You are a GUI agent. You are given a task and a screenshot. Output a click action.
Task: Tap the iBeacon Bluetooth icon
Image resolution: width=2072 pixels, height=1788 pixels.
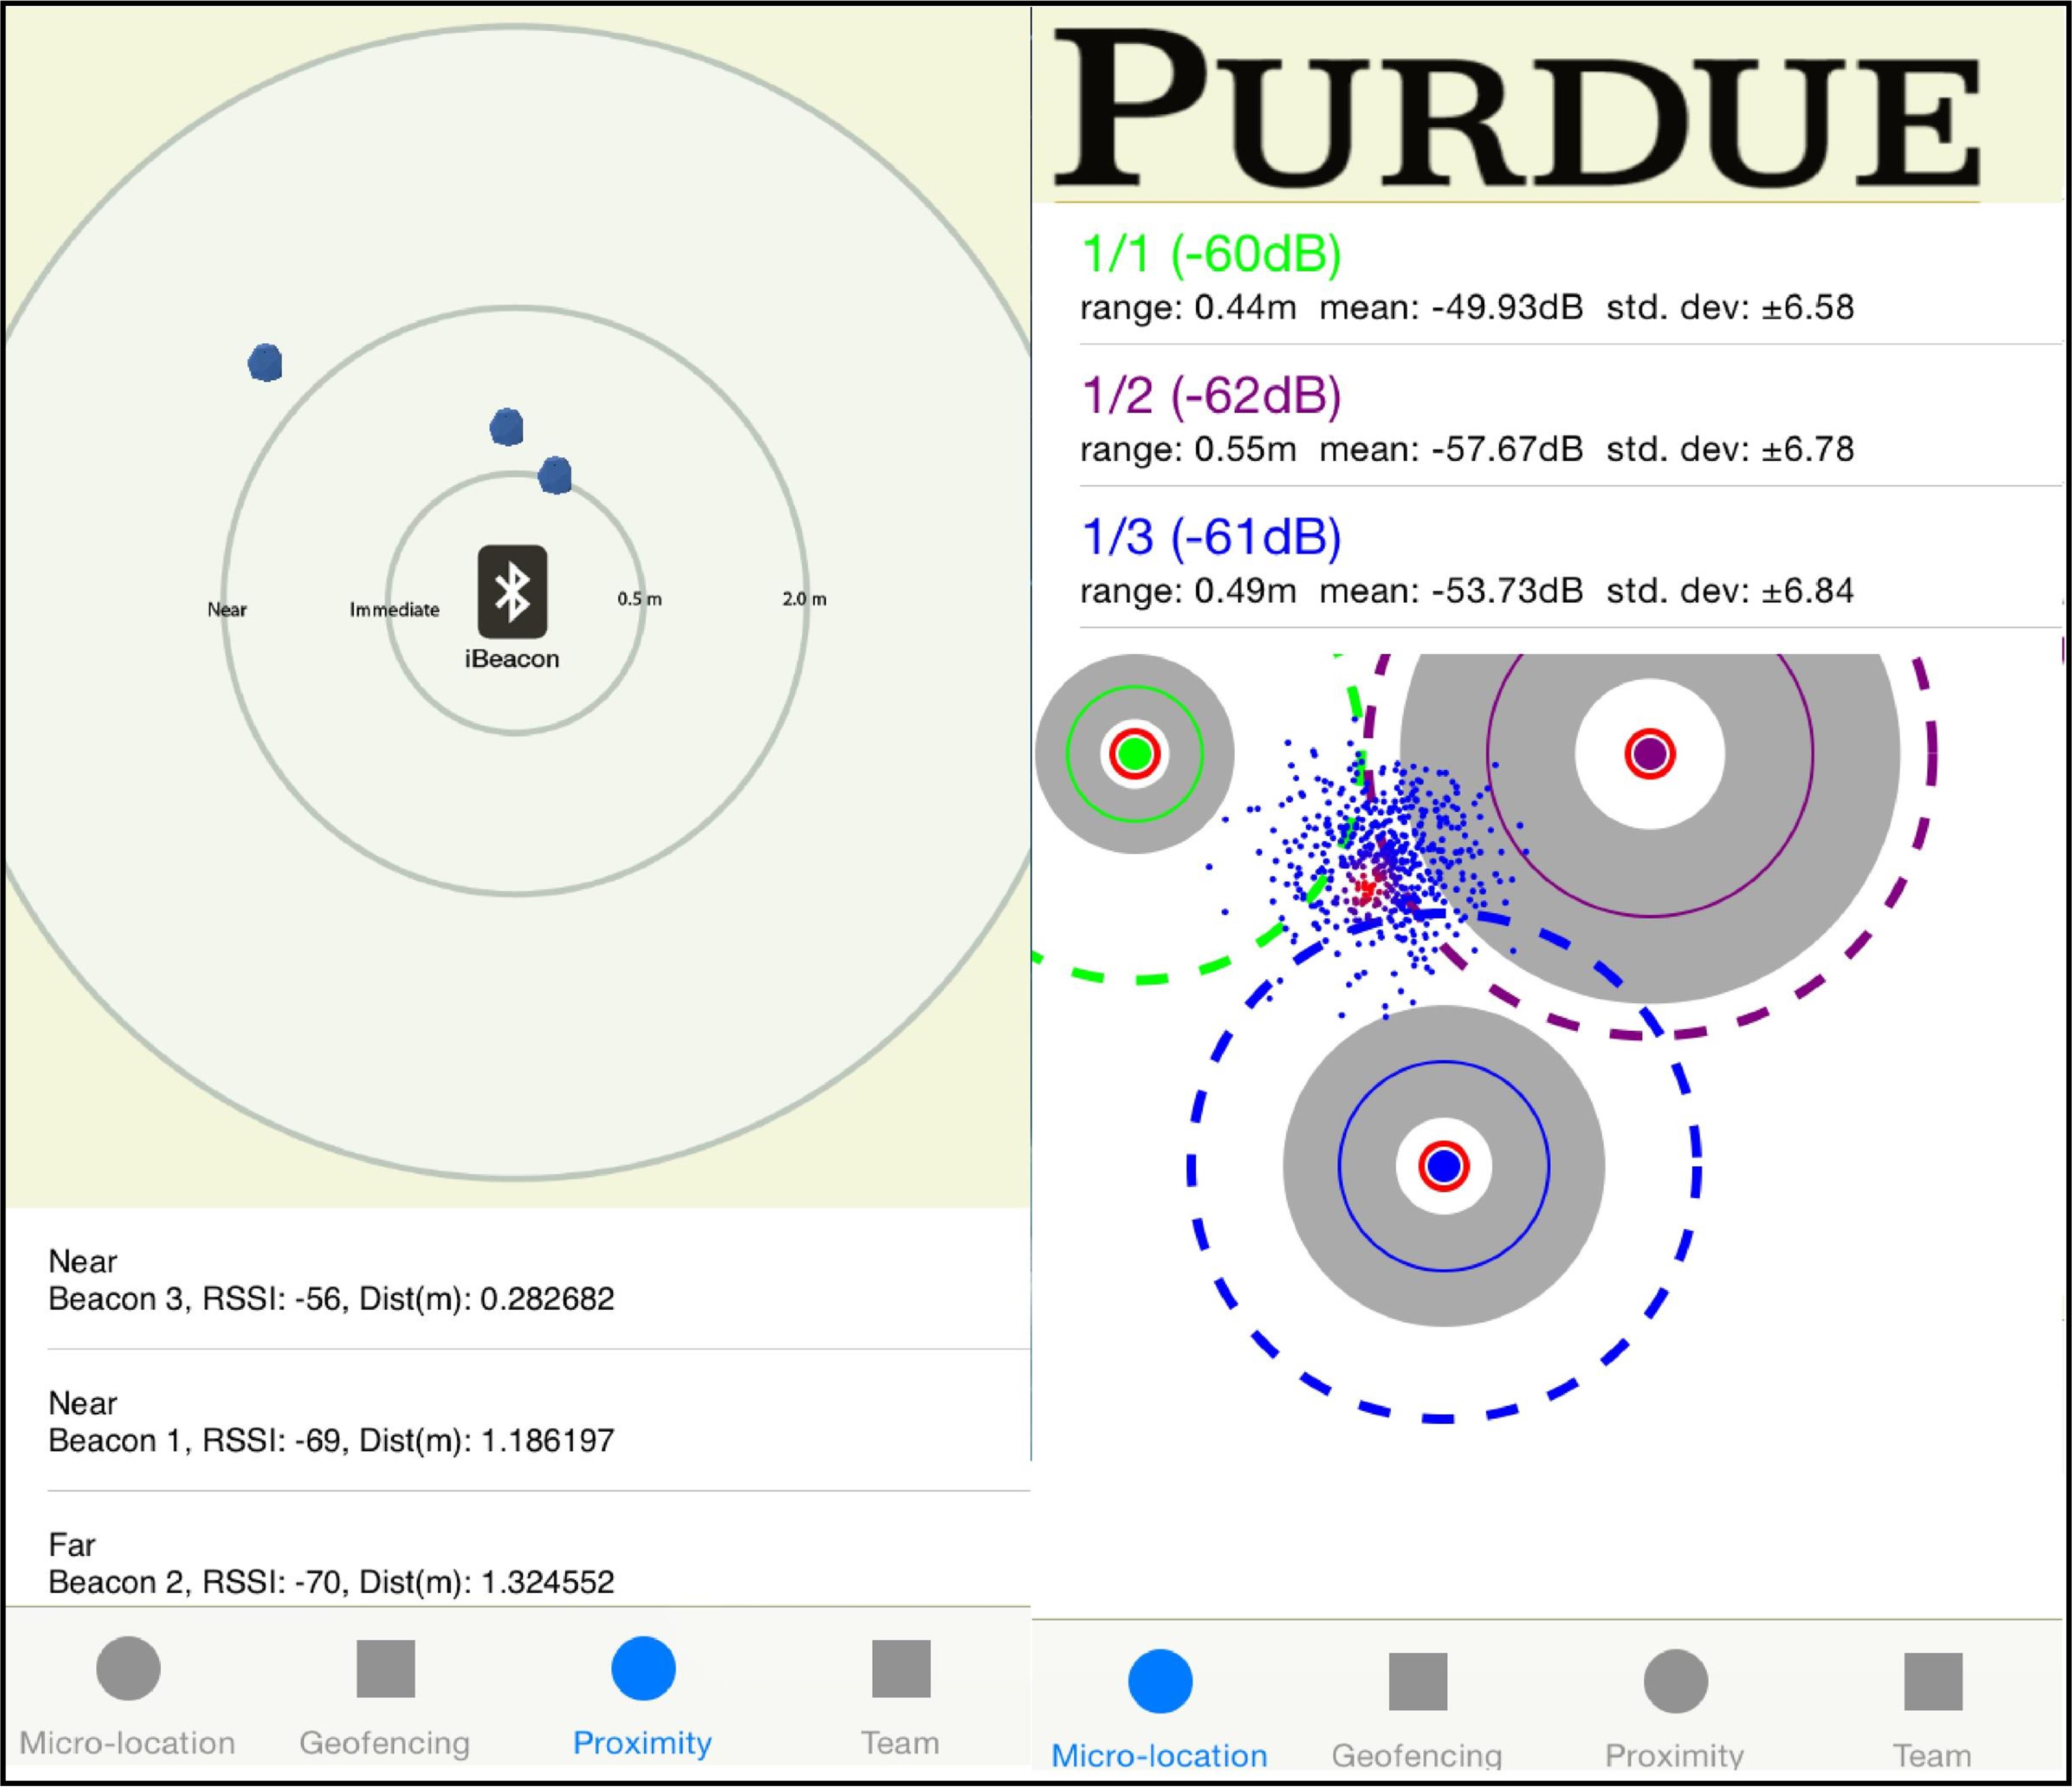pyautogui.click(x=512, y=591)
